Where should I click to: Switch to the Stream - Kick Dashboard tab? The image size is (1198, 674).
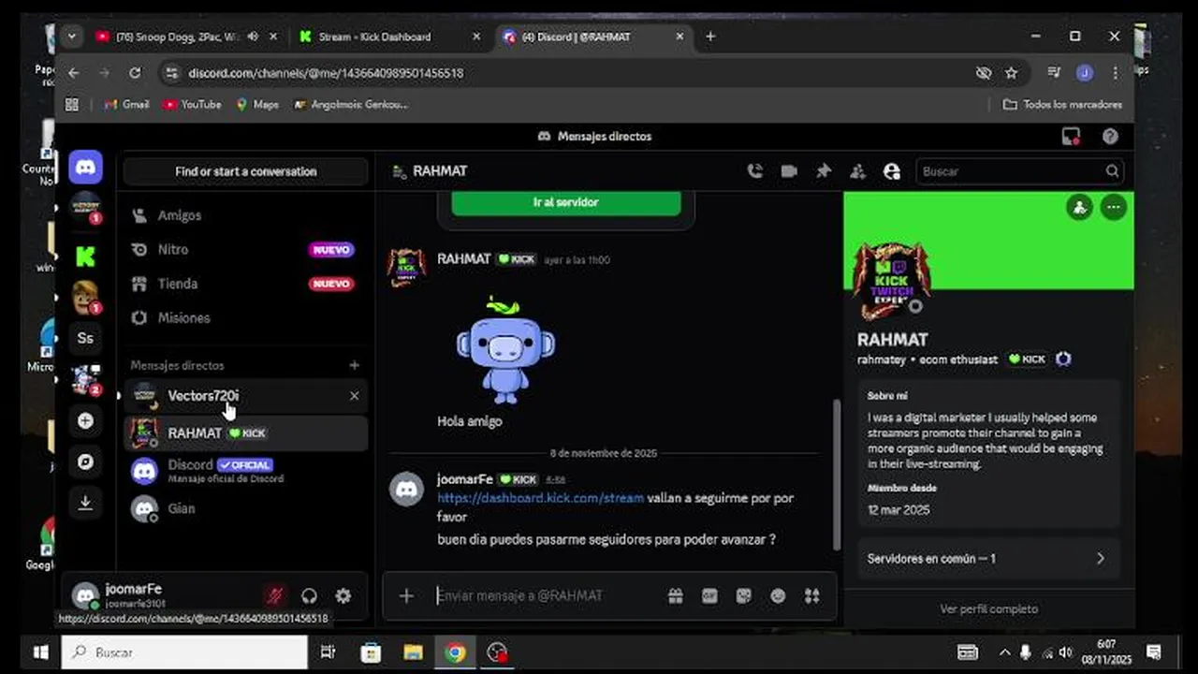(374, 37)
